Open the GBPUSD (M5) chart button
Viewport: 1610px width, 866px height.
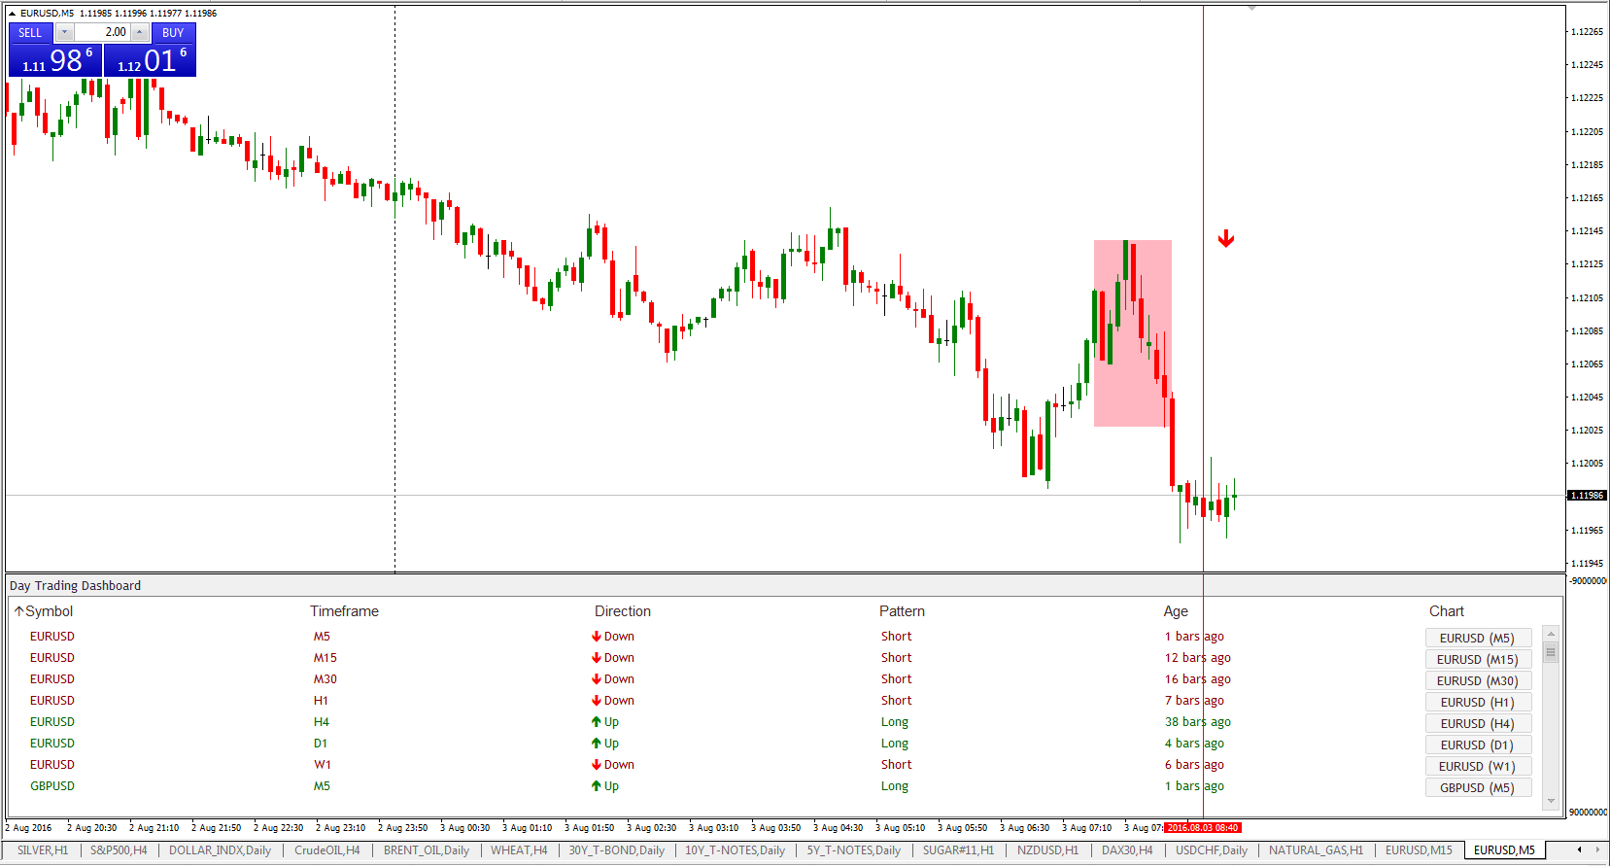click(x=1478, y=787)
